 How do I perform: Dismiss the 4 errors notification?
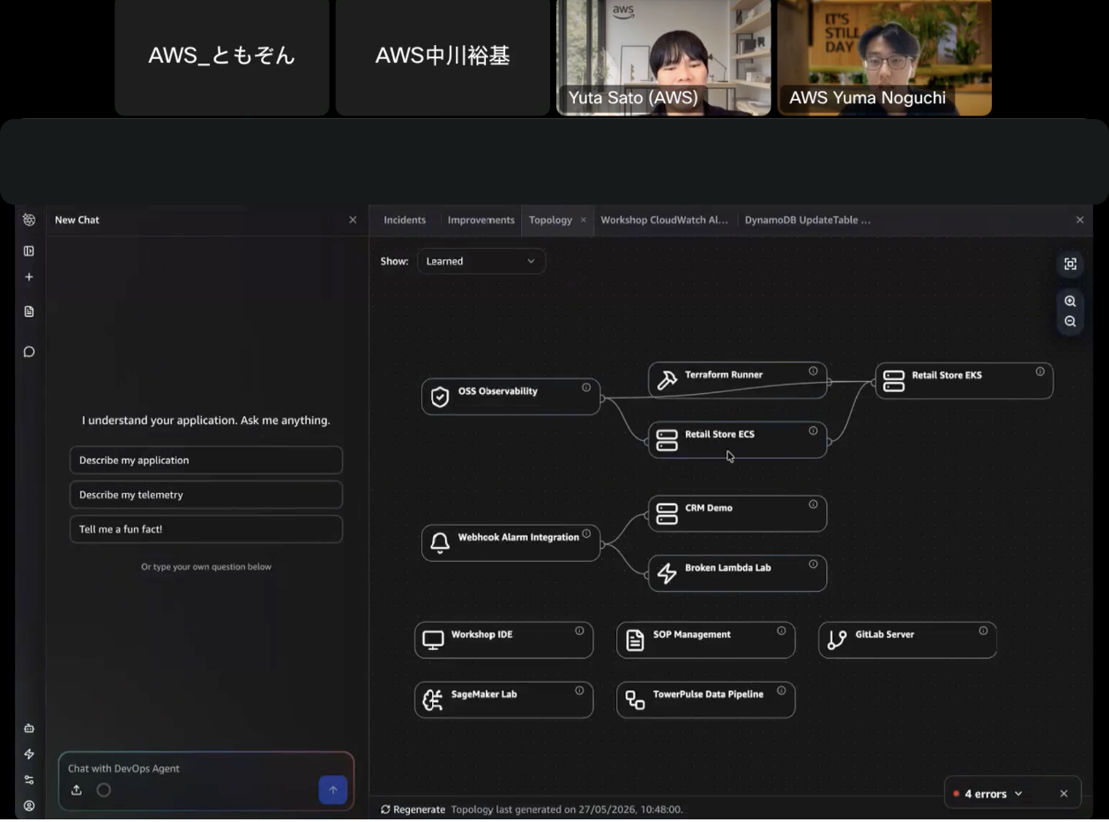(1063, 794)
